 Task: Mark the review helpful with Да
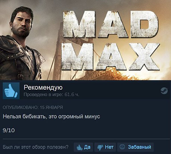[84, 147]
